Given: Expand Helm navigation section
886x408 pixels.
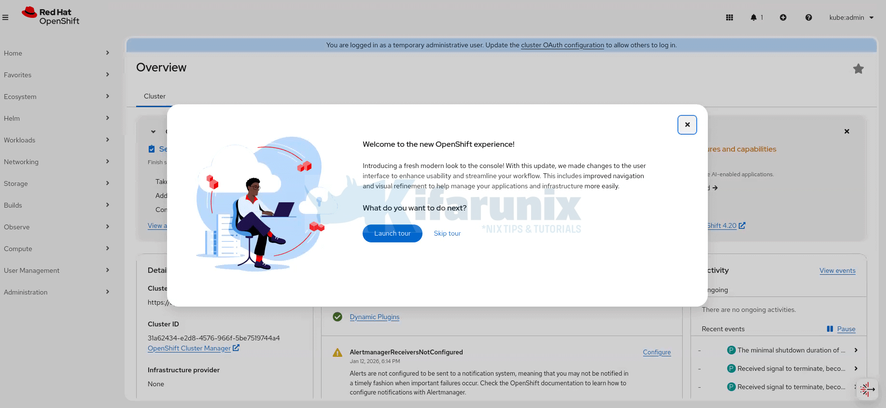Looking at the screenshot, I should click(57, 118).
